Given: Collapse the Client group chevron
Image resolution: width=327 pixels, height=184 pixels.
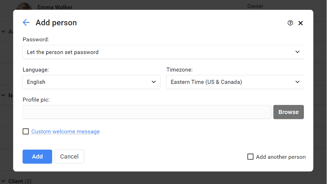Looking at the screenshot, I should click(3, 181).
